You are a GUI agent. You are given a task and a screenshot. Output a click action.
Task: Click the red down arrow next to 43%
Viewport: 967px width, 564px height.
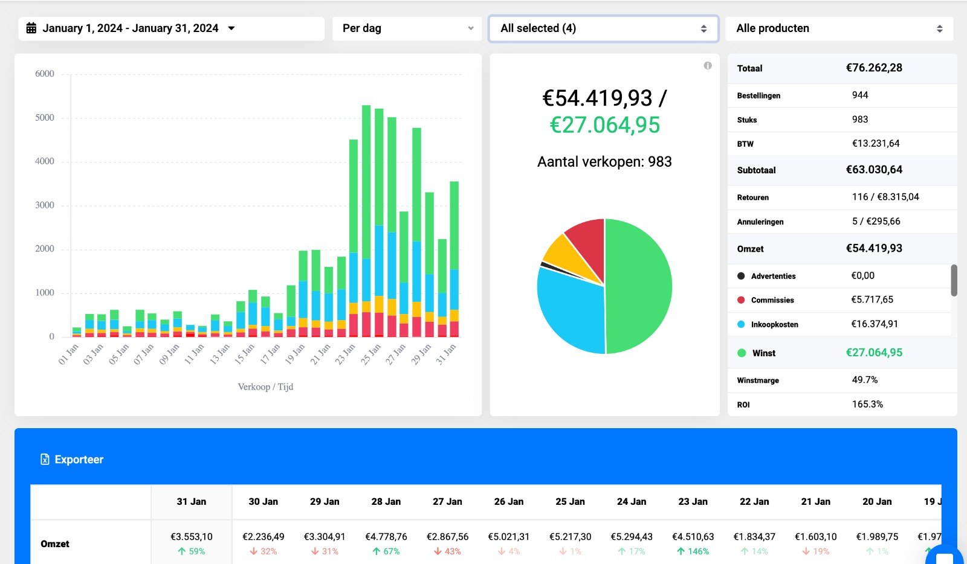438,551
